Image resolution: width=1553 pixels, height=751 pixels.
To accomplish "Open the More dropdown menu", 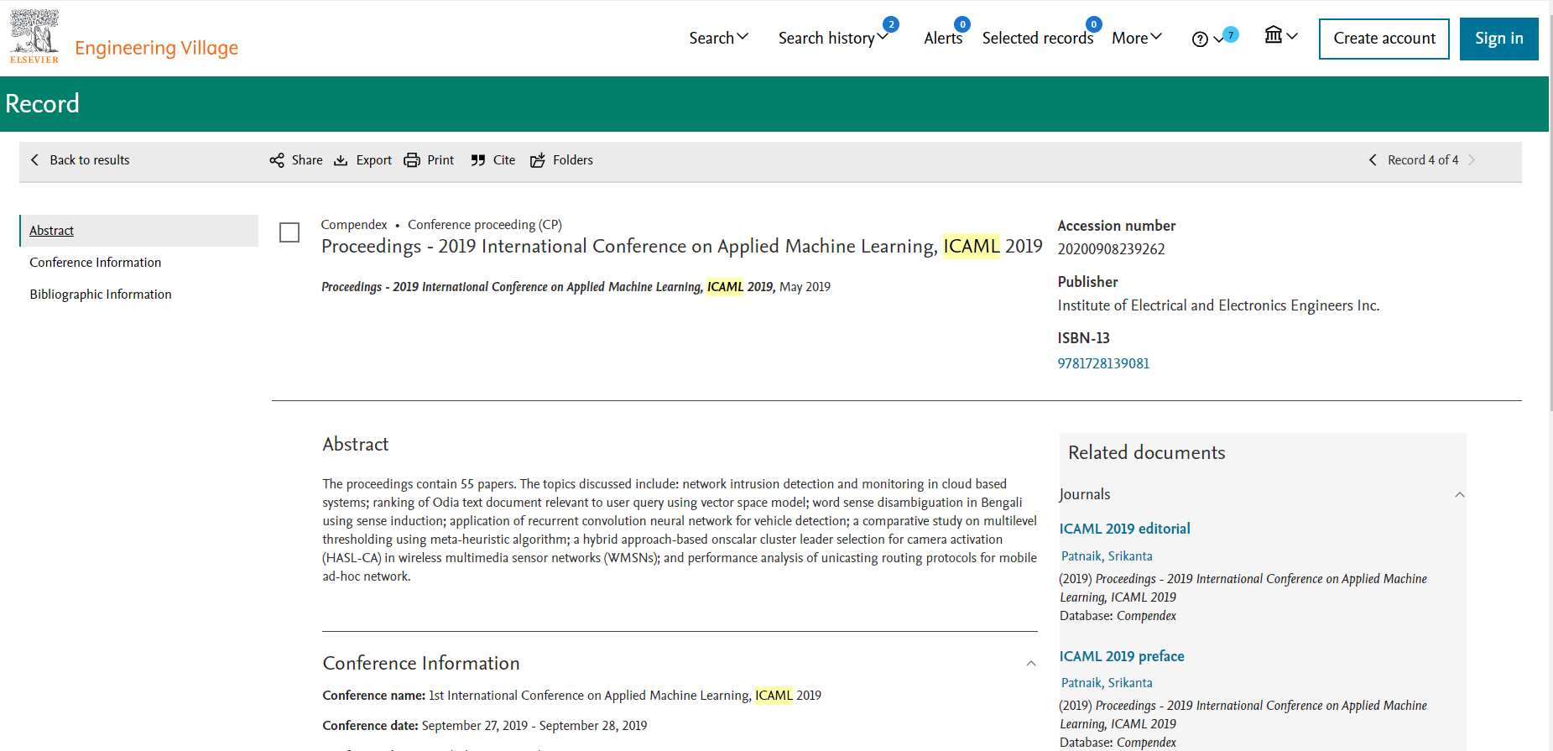I will pyautogui.click(x=1137, y=38).
